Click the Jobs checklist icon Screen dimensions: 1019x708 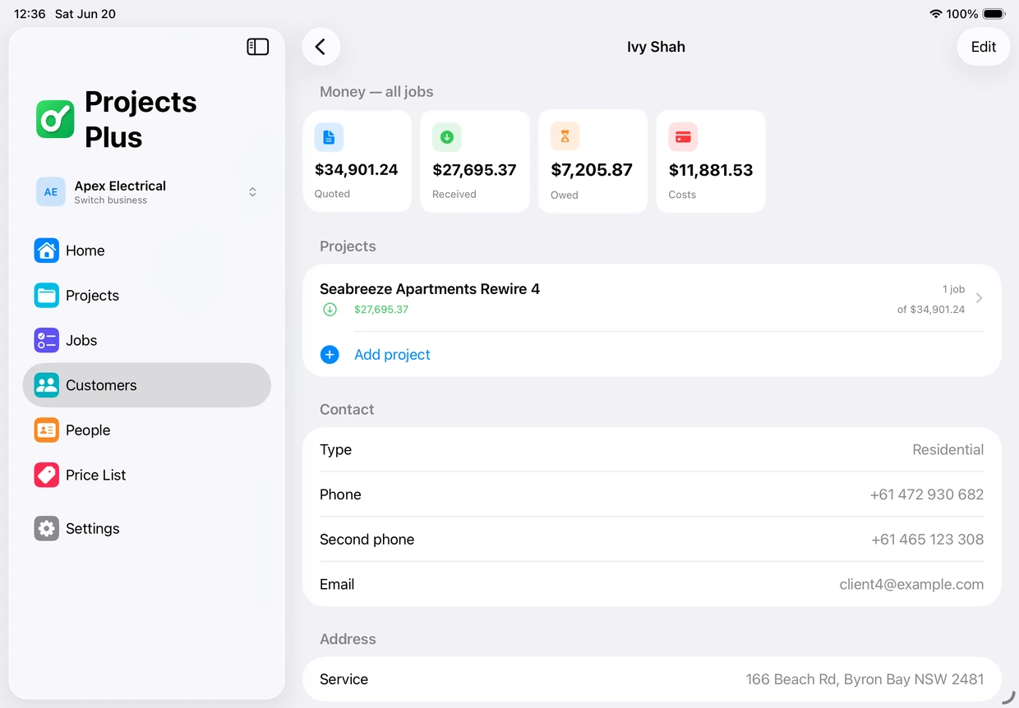click(46, 340)
